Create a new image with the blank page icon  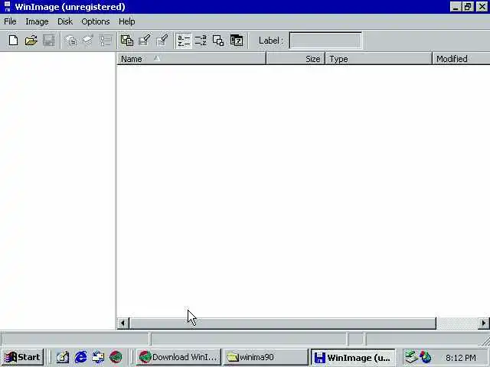point(13,41)
